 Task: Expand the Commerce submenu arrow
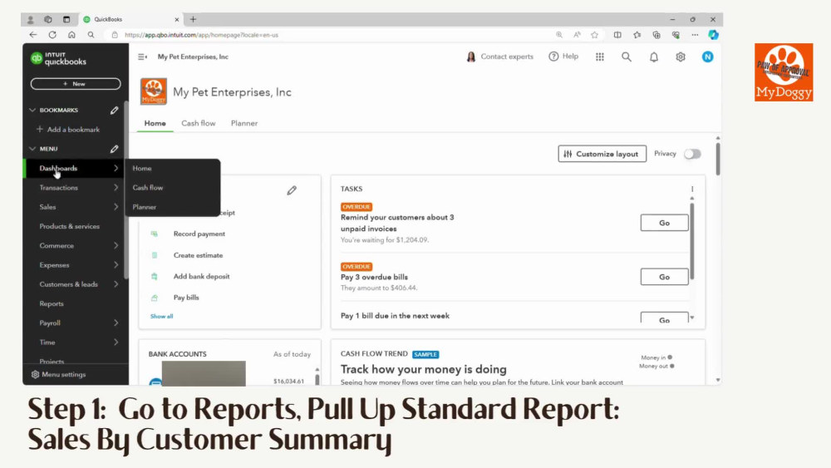[x=116, y=245]
